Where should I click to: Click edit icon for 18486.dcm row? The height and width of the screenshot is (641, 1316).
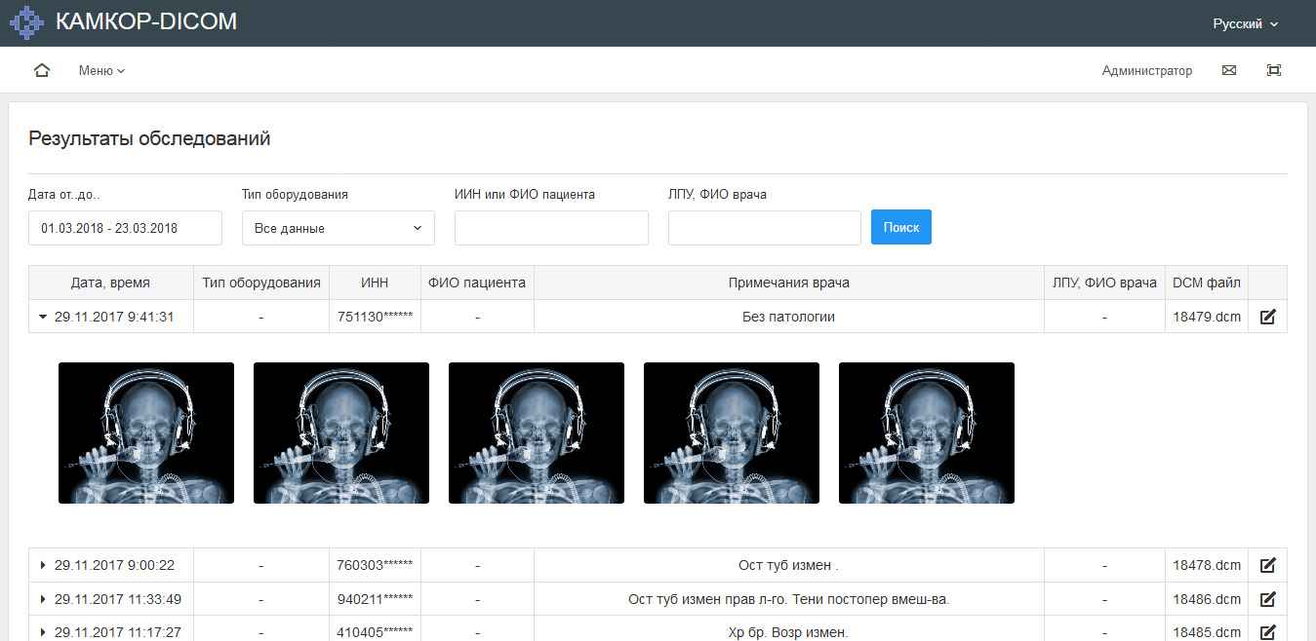[x=1267, y=599]
